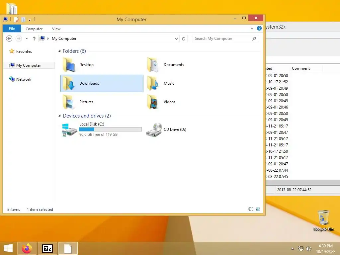The height and width of the screenshot is (255, 340).
Task: Open the Computer ribbon tab
Action: [34, 29]
